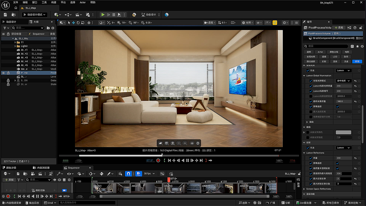The image size is (366, 206).
Task: Open the 动态设计模式 mode dropdown
Action: click(34, 15)
